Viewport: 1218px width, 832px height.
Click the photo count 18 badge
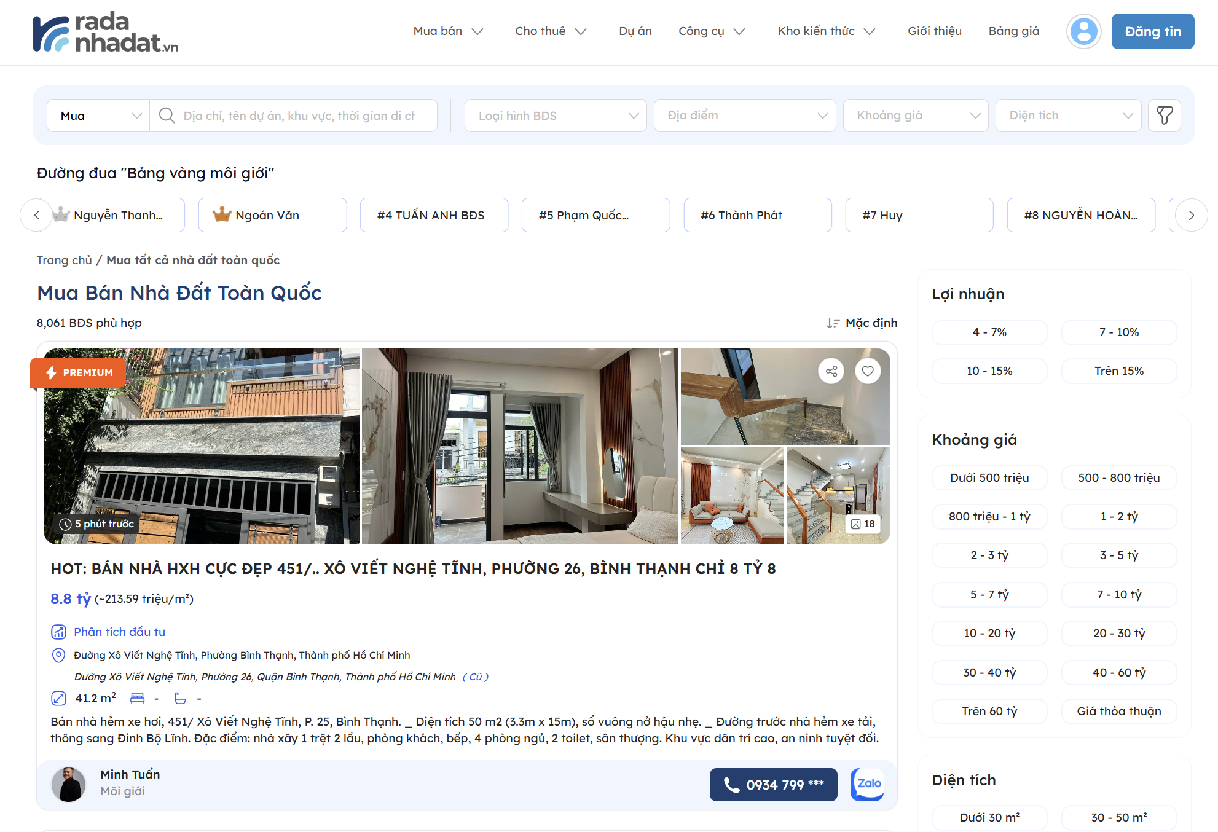coord(863,524)
